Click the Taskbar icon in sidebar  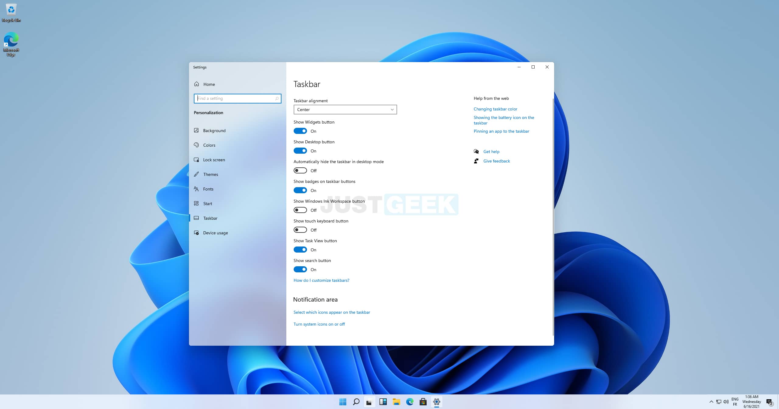197,218
